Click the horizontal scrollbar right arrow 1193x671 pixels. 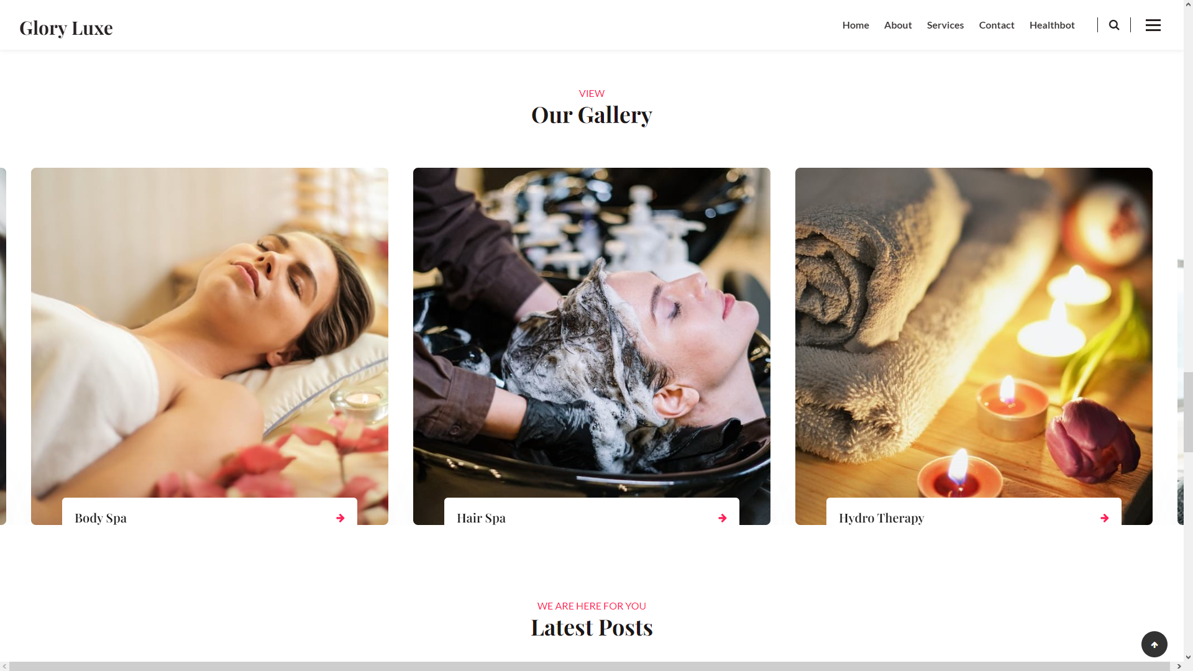coord(1179,666)
